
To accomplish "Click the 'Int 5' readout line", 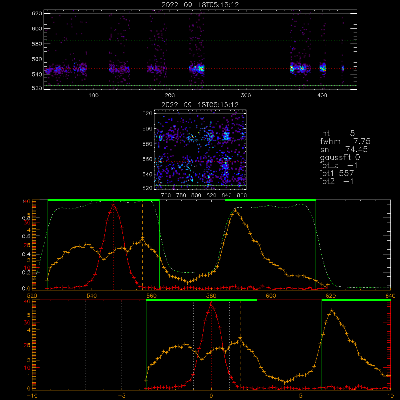I will pyautogui.click(x=337, y=133).
